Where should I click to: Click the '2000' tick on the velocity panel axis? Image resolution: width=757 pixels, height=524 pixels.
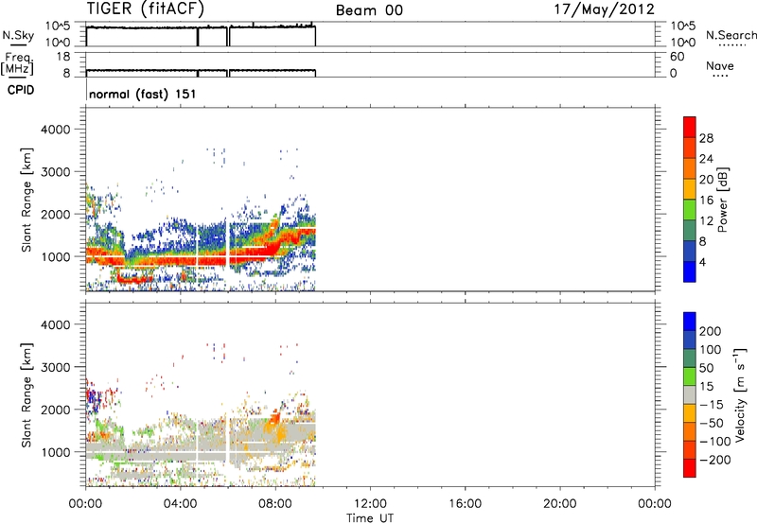55,410
